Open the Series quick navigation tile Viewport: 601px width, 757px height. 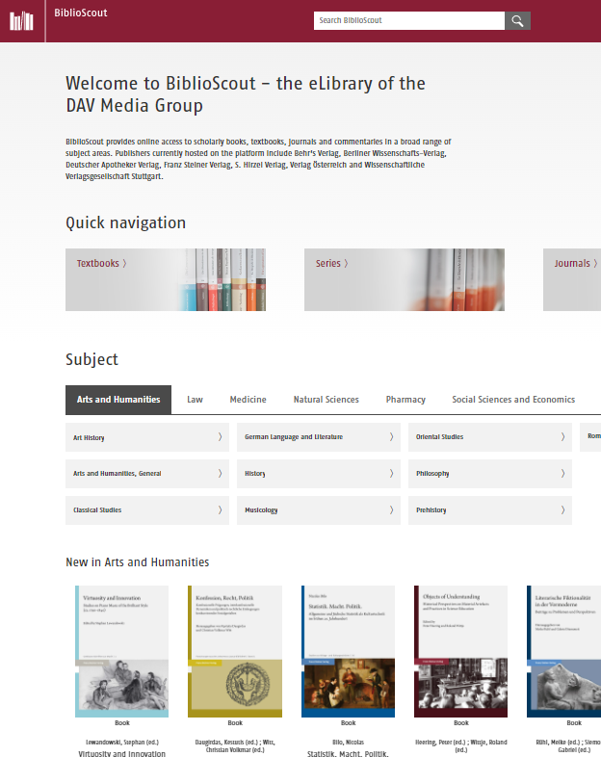coord(405,279)
